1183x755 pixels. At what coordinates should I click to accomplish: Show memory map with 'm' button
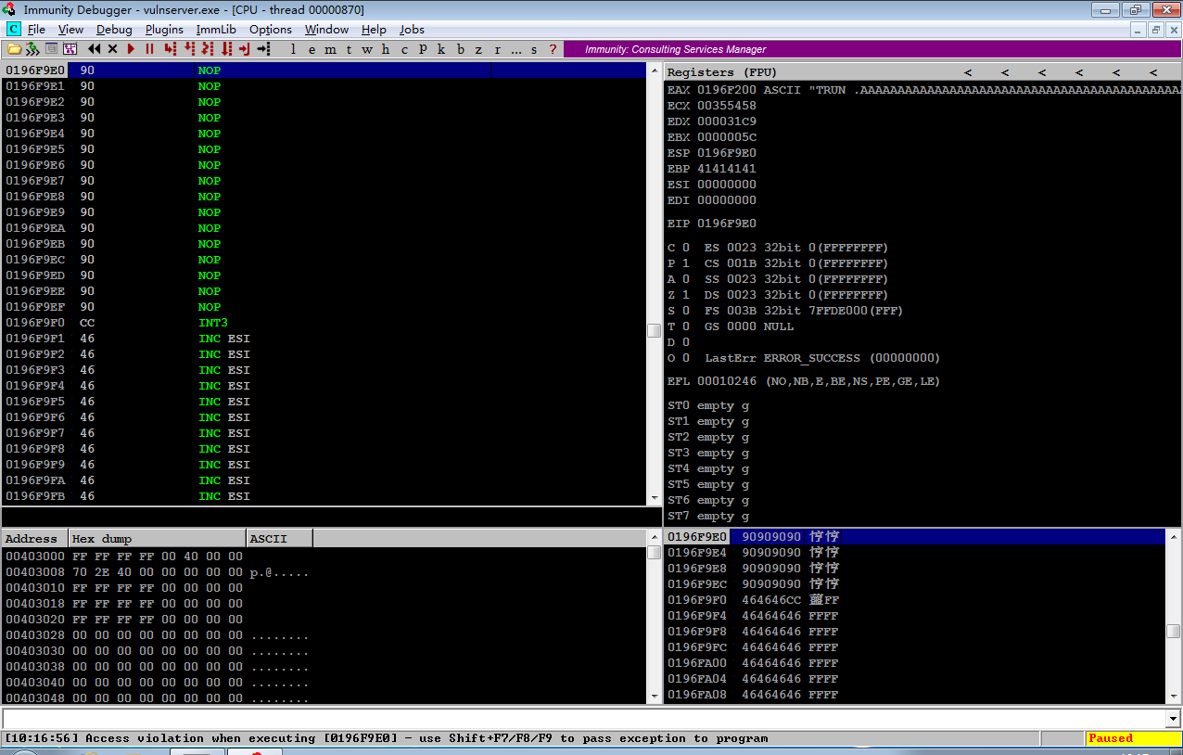[x=331, y=49]
